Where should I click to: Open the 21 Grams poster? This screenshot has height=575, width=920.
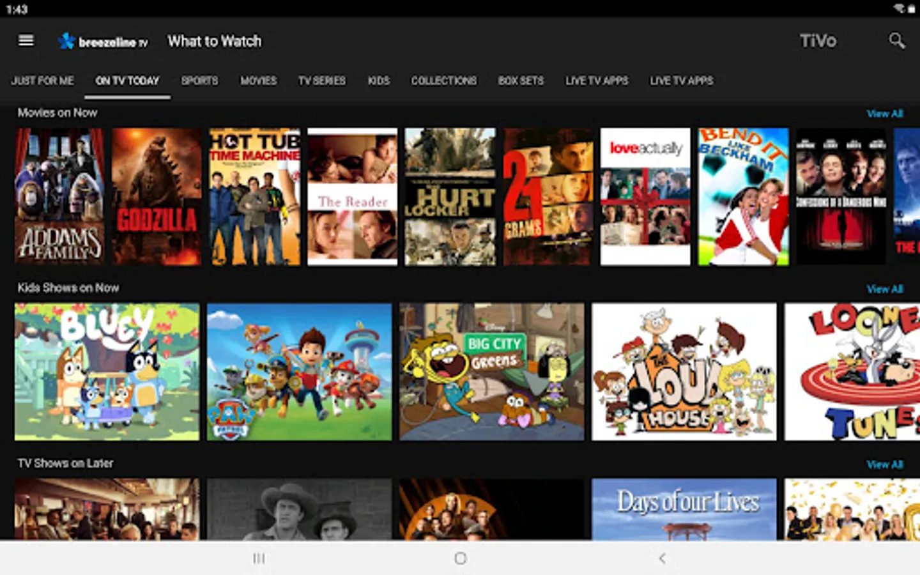point(548,196)
